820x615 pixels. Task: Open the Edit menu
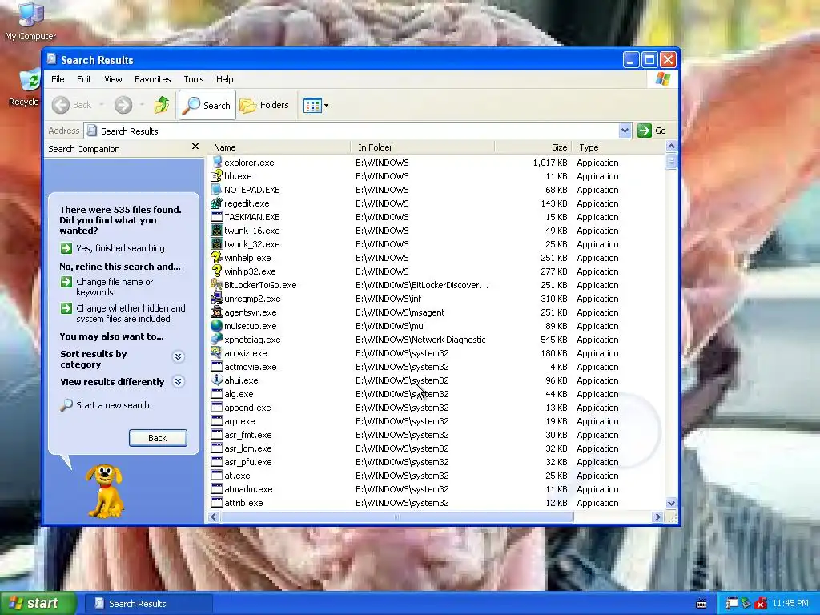[x=83, y=79]
